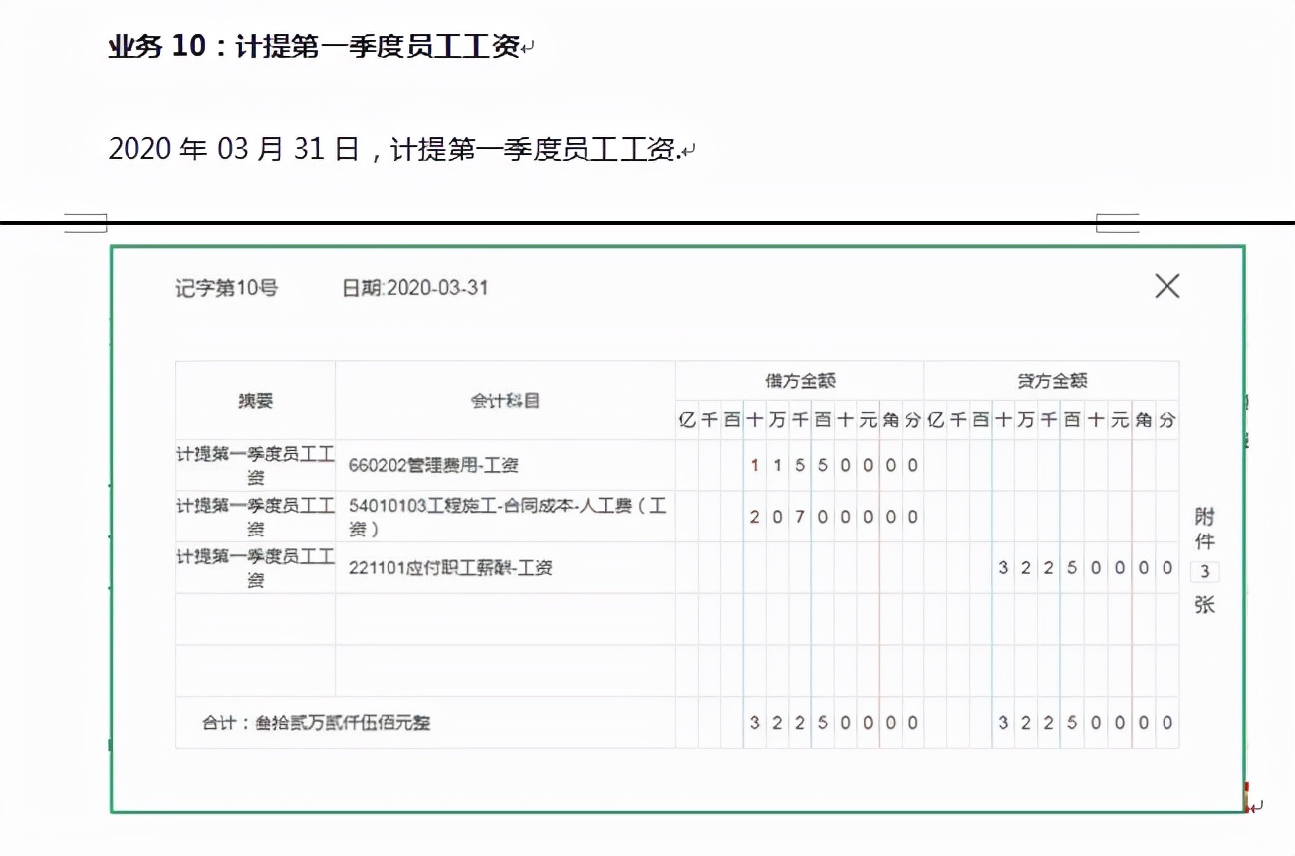Click the close X on the voucher

[x=1166, y=286]
